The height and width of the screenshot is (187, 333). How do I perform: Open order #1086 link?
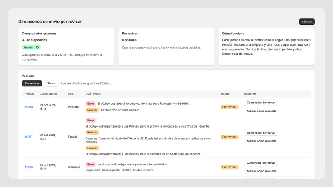[29, 167]
